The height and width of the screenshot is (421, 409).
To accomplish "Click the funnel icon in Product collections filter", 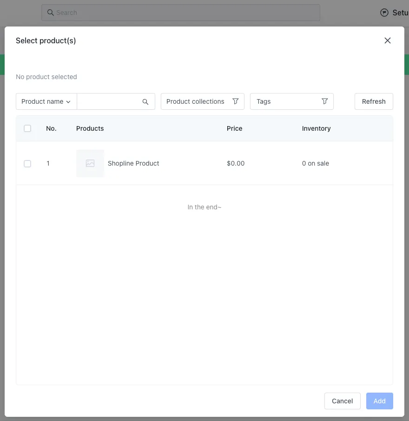I will 236,101.
